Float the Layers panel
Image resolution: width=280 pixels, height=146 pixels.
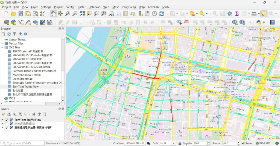coord(60,109)
